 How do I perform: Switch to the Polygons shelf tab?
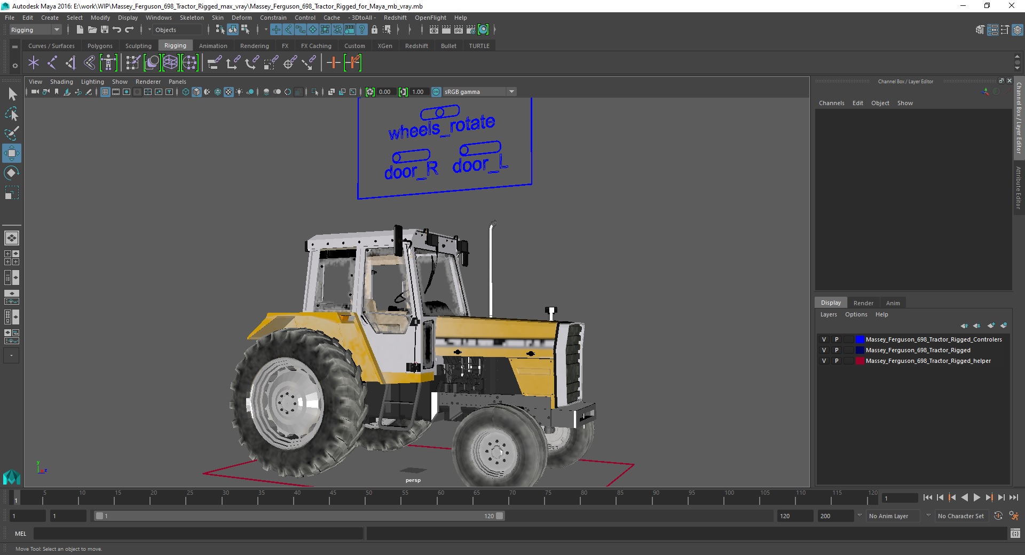[x=100, y=46]
